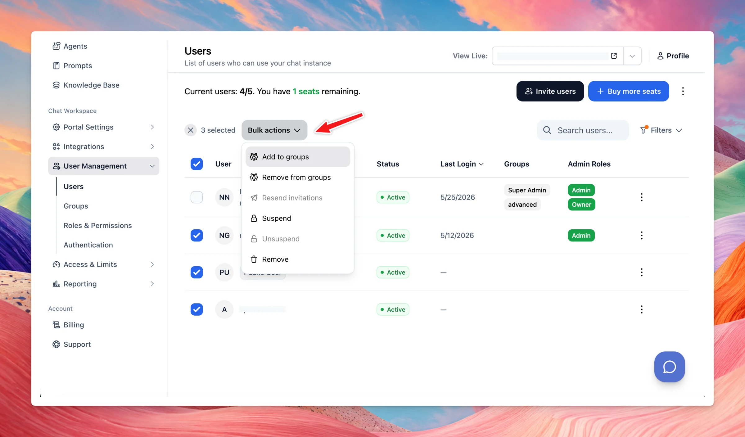This screenshot has height=437, width=745.
Task: Open the Filters dropdown
Action: (661, 130)
